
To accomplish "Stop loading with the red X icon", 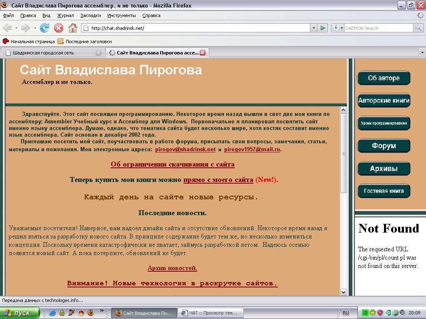I will [x=59, y=28].
